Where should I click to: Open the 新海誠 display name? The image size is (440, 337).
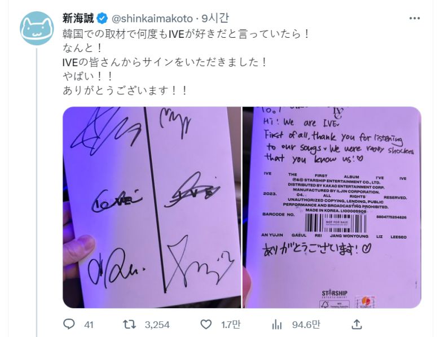pyautogui.click(x=78, y=19)
